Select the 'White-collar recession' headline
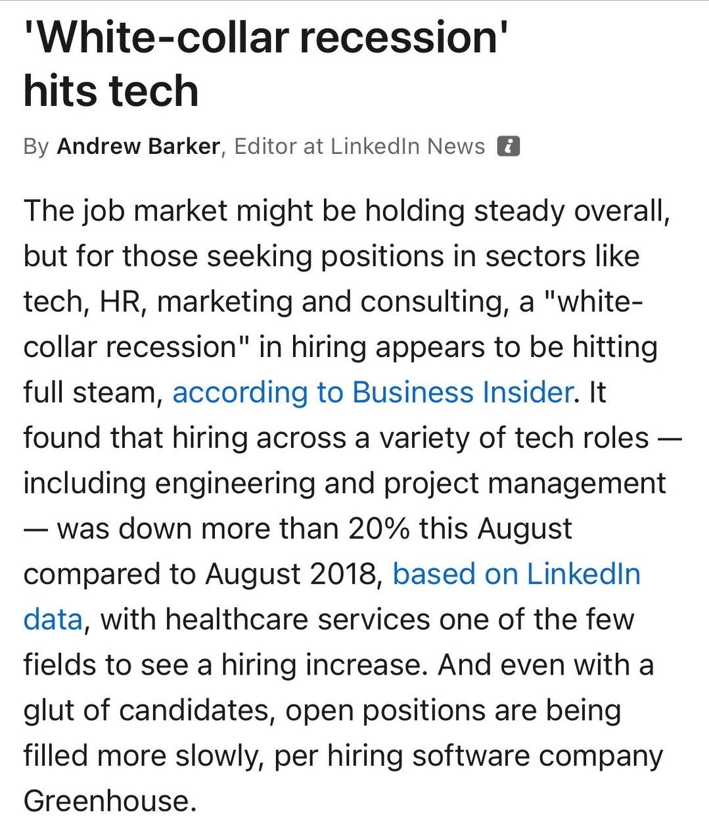The image size is (709, 837). coord(266,37)
